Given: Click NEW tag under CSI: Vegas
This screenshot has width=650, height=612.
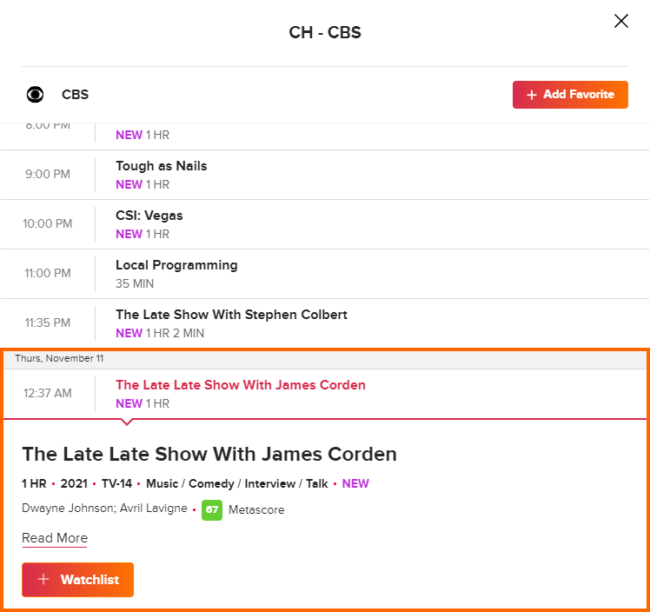Looking at the screenshot, I should (129, 234).
